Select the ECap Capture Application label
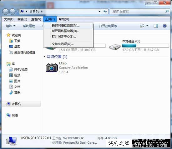The height and width of the screenshot is (149, 172). (x=73, y=68)
